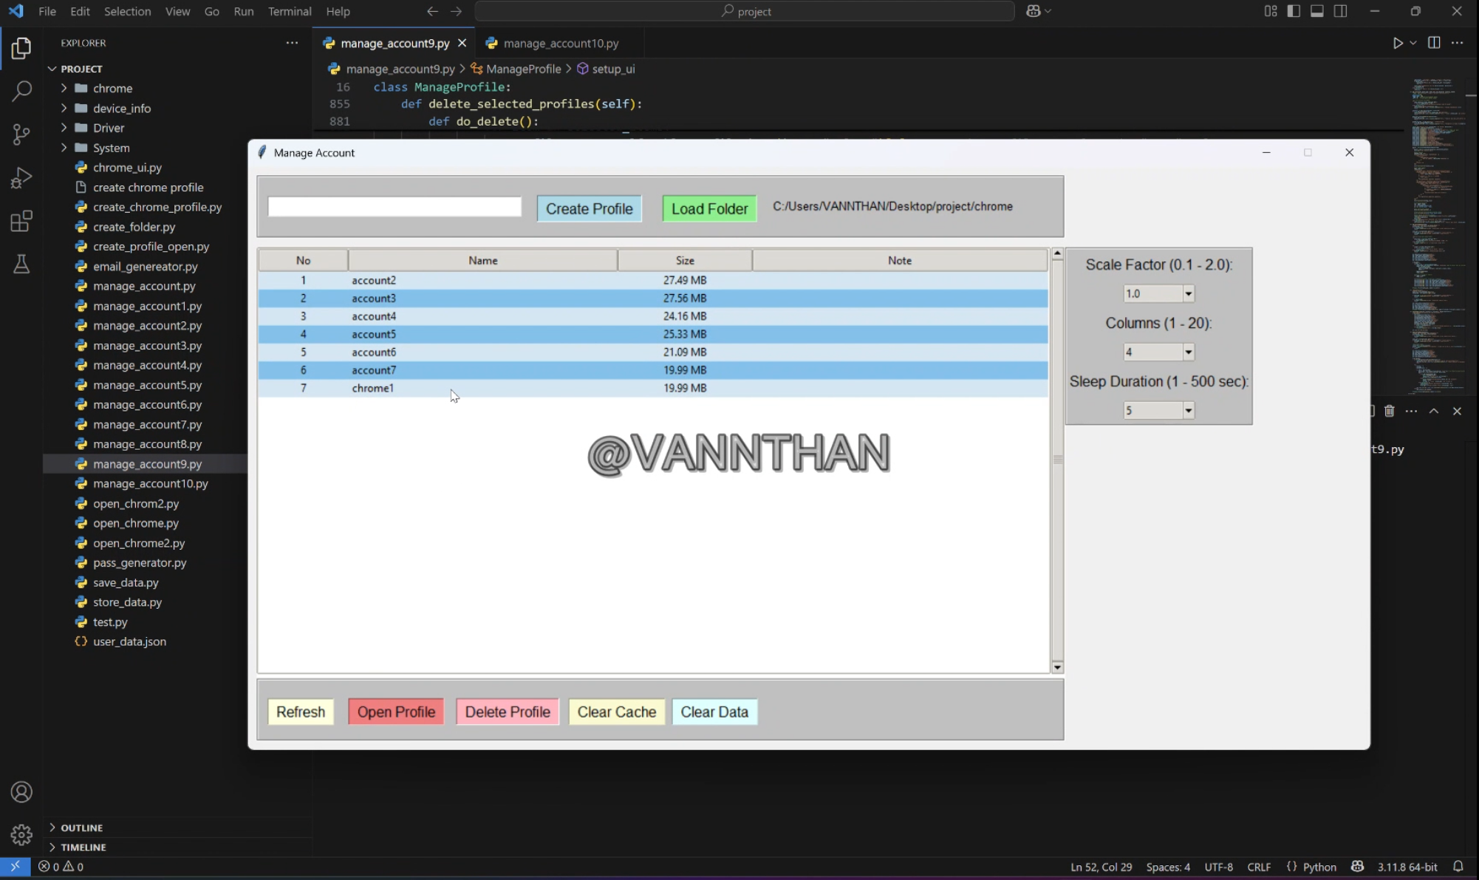Click the Load Folder button
The image size is (1479, 880).
click(709, 208)
